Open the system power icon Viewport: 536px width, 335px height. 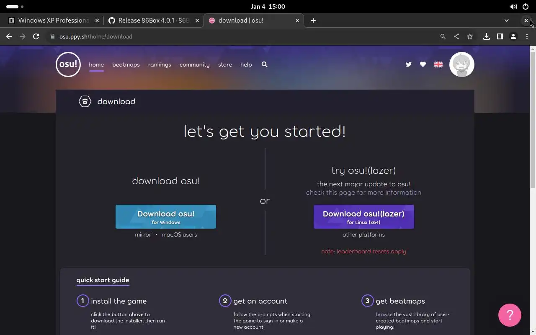point(526,7)
